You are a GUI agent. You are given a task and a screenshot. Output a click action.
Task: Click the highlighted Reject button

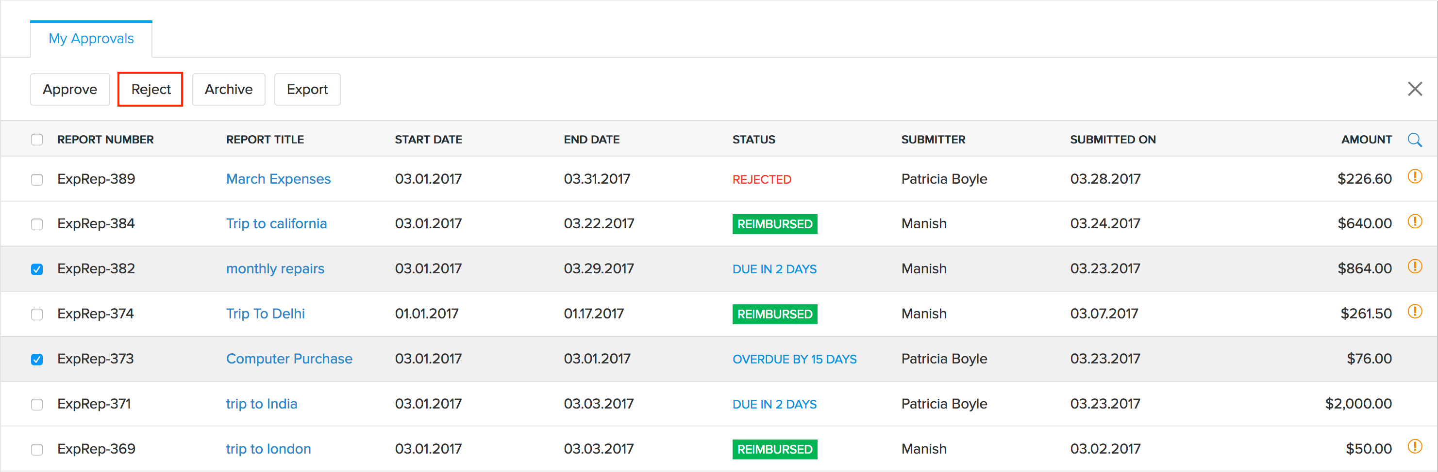pos(150,89)
